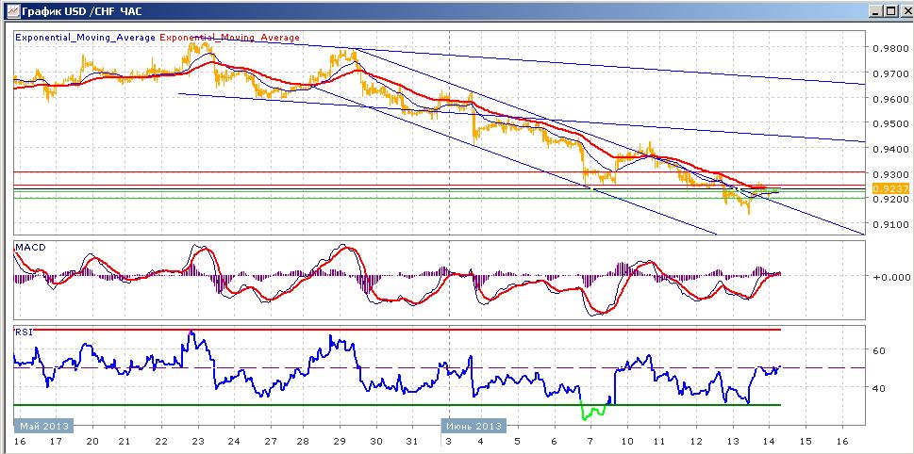Select the red Exponential_Moving_Average legend label

point(229,38)
